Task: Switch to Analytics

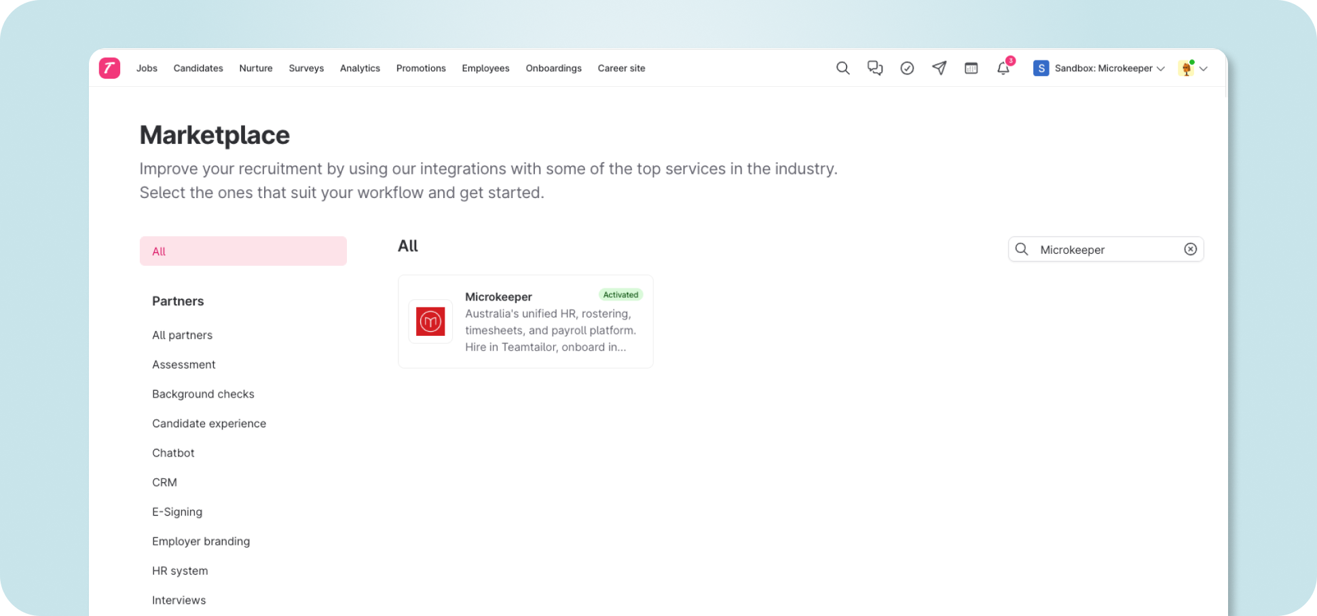Action: (360, 68)
